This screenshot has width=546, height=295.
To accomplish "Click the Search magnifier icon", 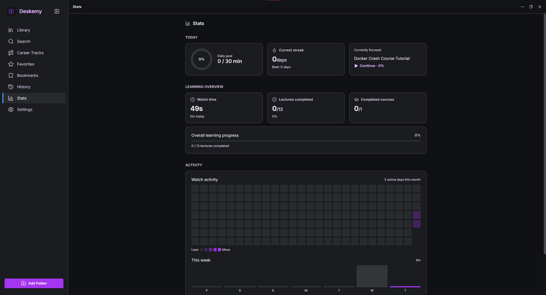I will [11, 41].
